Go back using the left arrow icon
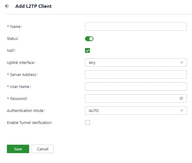Image resolution: width=192 pixels, height=163 pixels. coord(7,6)
